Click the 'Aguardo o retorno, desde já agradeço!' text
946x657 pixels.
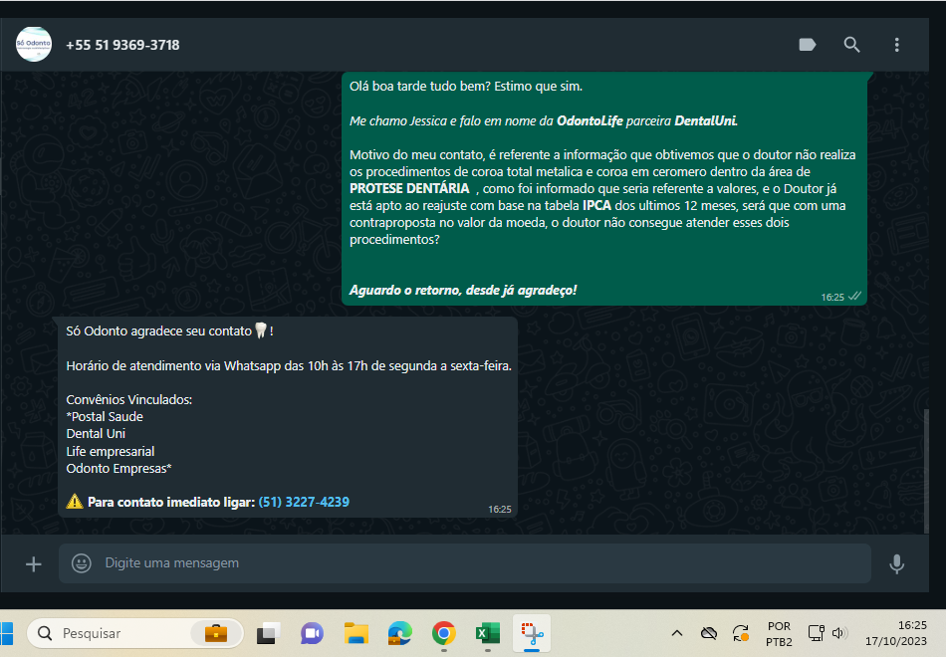463,291
